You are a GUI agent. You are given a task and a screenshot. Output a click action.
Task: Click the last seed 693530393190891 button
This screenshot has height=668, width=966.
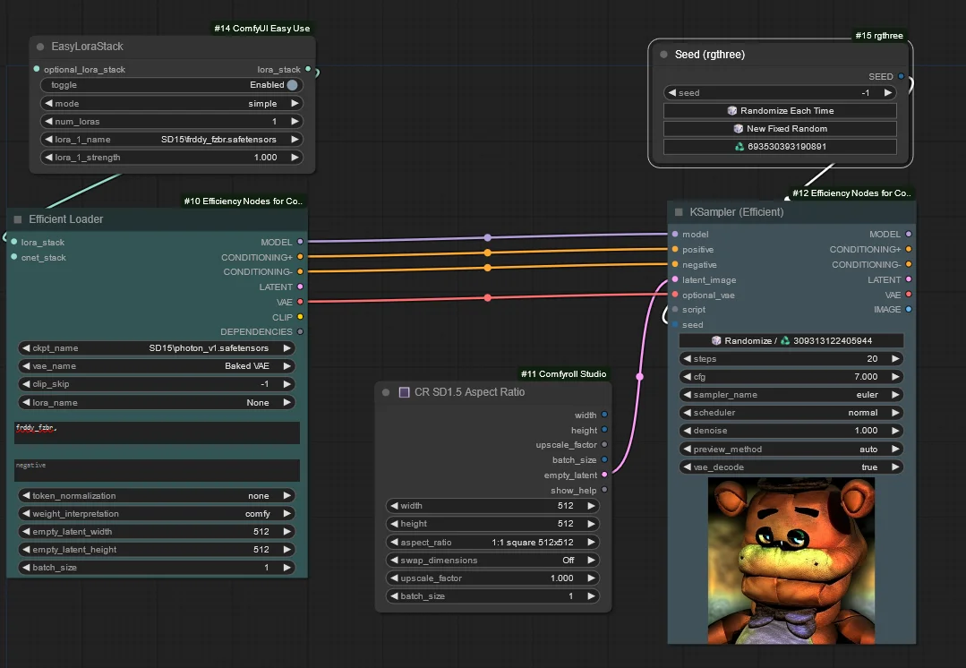tap(780, 147)
